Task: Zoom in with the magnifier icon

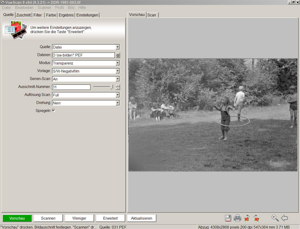Action: 275,218
